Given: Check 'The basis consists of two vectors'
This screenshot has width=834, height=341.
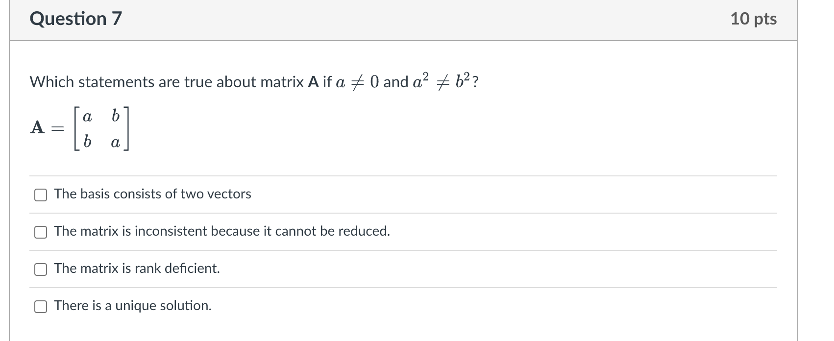Looking at the screenshot, I should coord(40,195).
